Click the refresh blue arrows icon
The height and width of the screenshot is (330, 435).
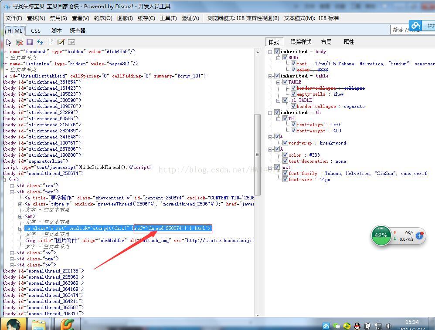(x=40, y=42)
